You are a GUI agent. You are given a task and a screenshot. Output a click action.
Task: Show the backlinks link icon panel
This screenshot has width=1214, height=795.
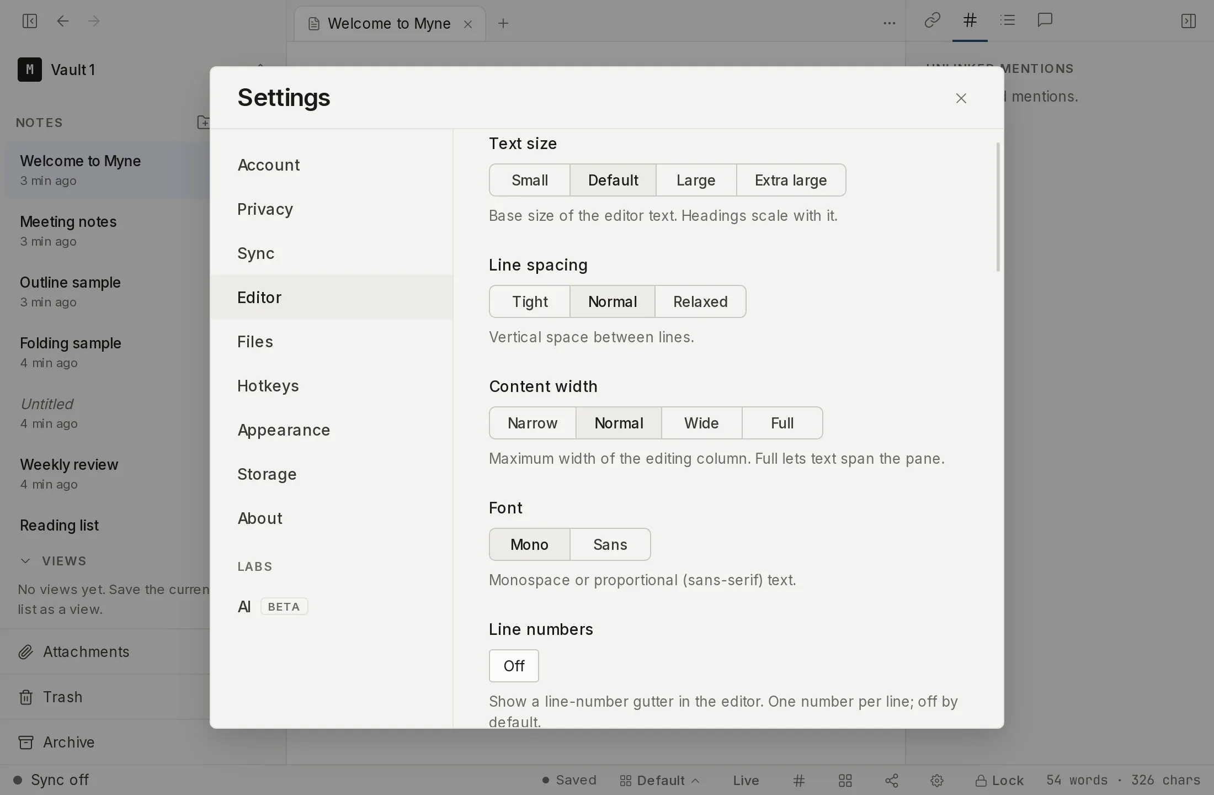coord(932,20)
